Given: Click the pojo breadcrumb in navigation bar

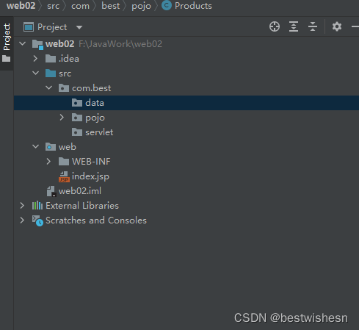Looking at the screenshot, I should coord(141,6).
